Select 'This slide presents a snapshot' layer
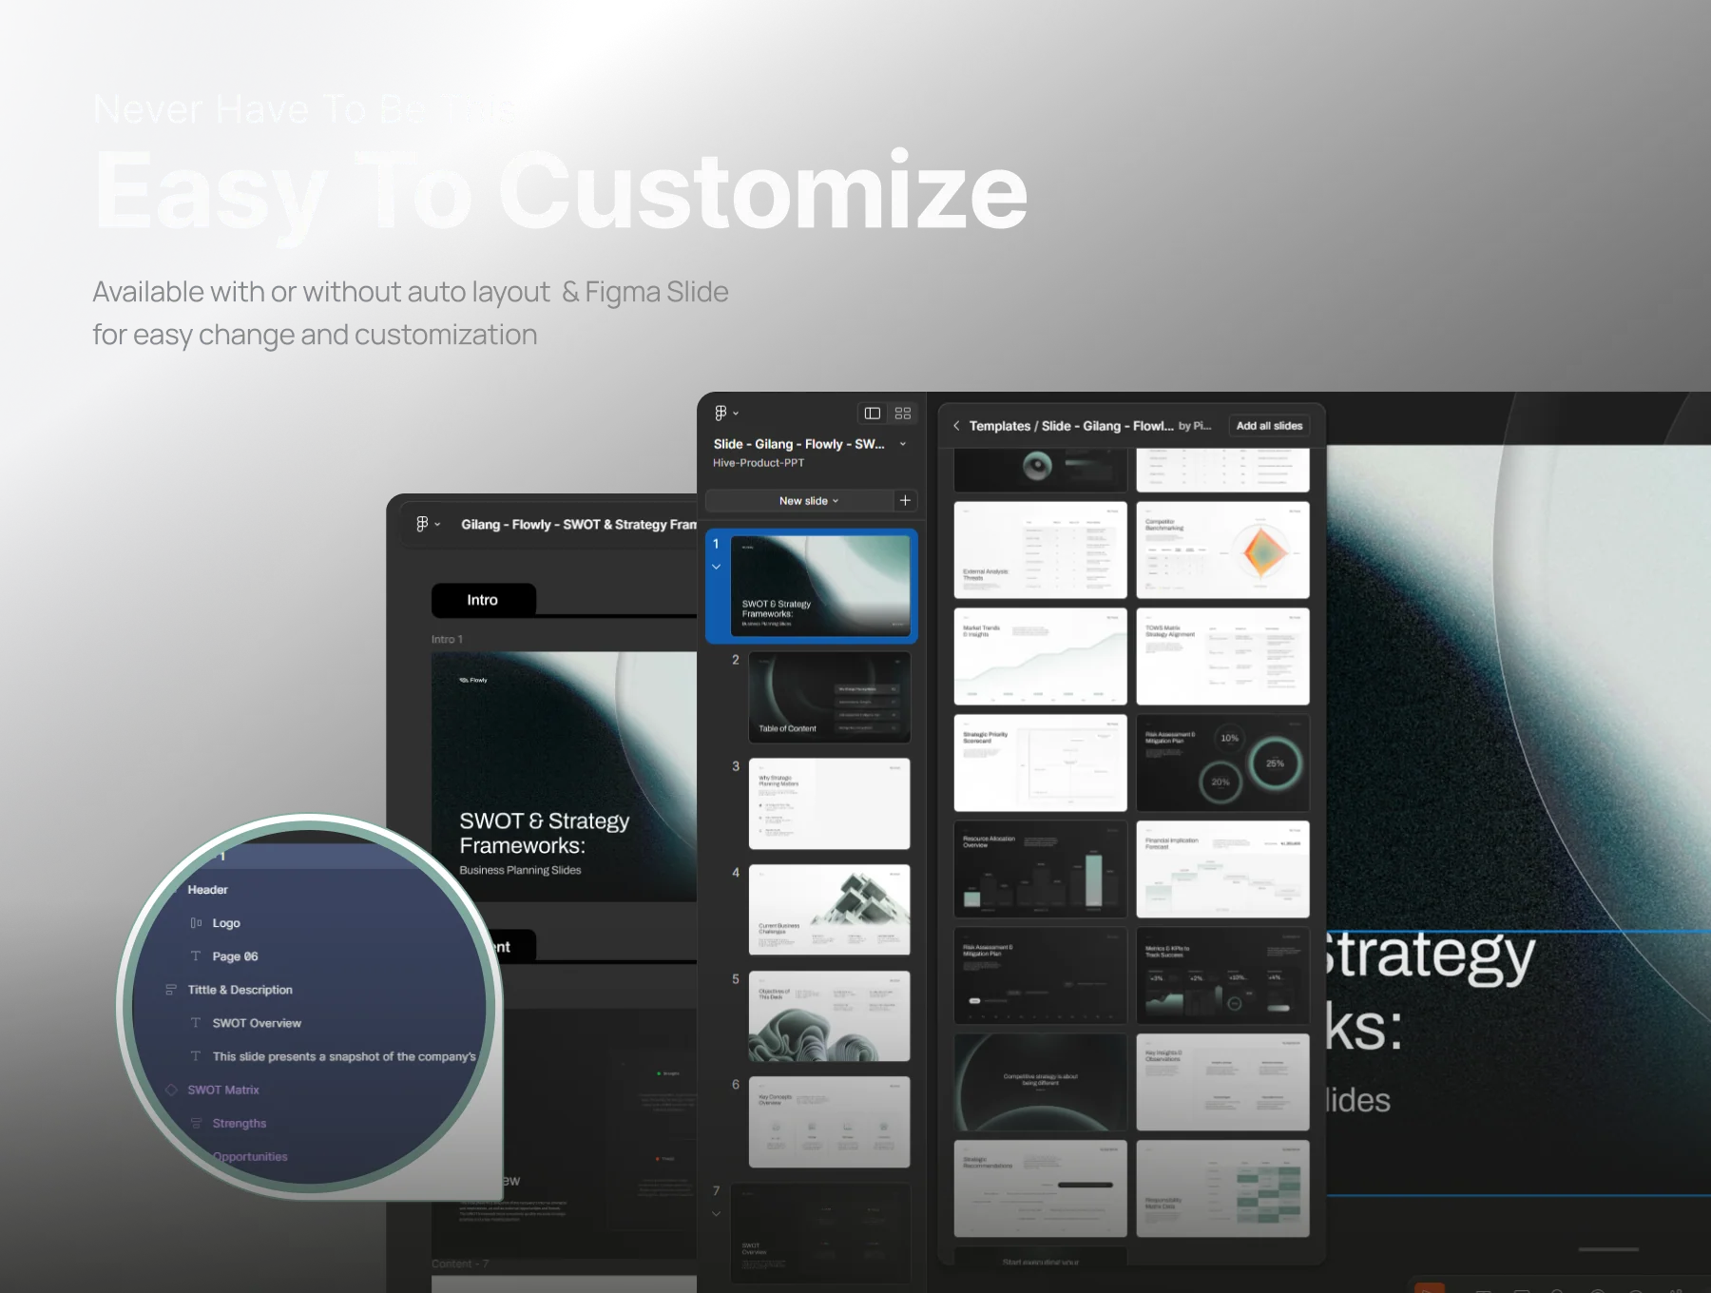The height and width of the screenshot is (1293, 1711). [x=343, y=1056]
